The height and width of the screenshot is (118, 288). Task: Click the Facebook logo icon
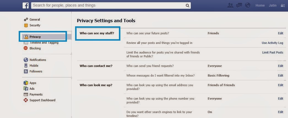26,5
